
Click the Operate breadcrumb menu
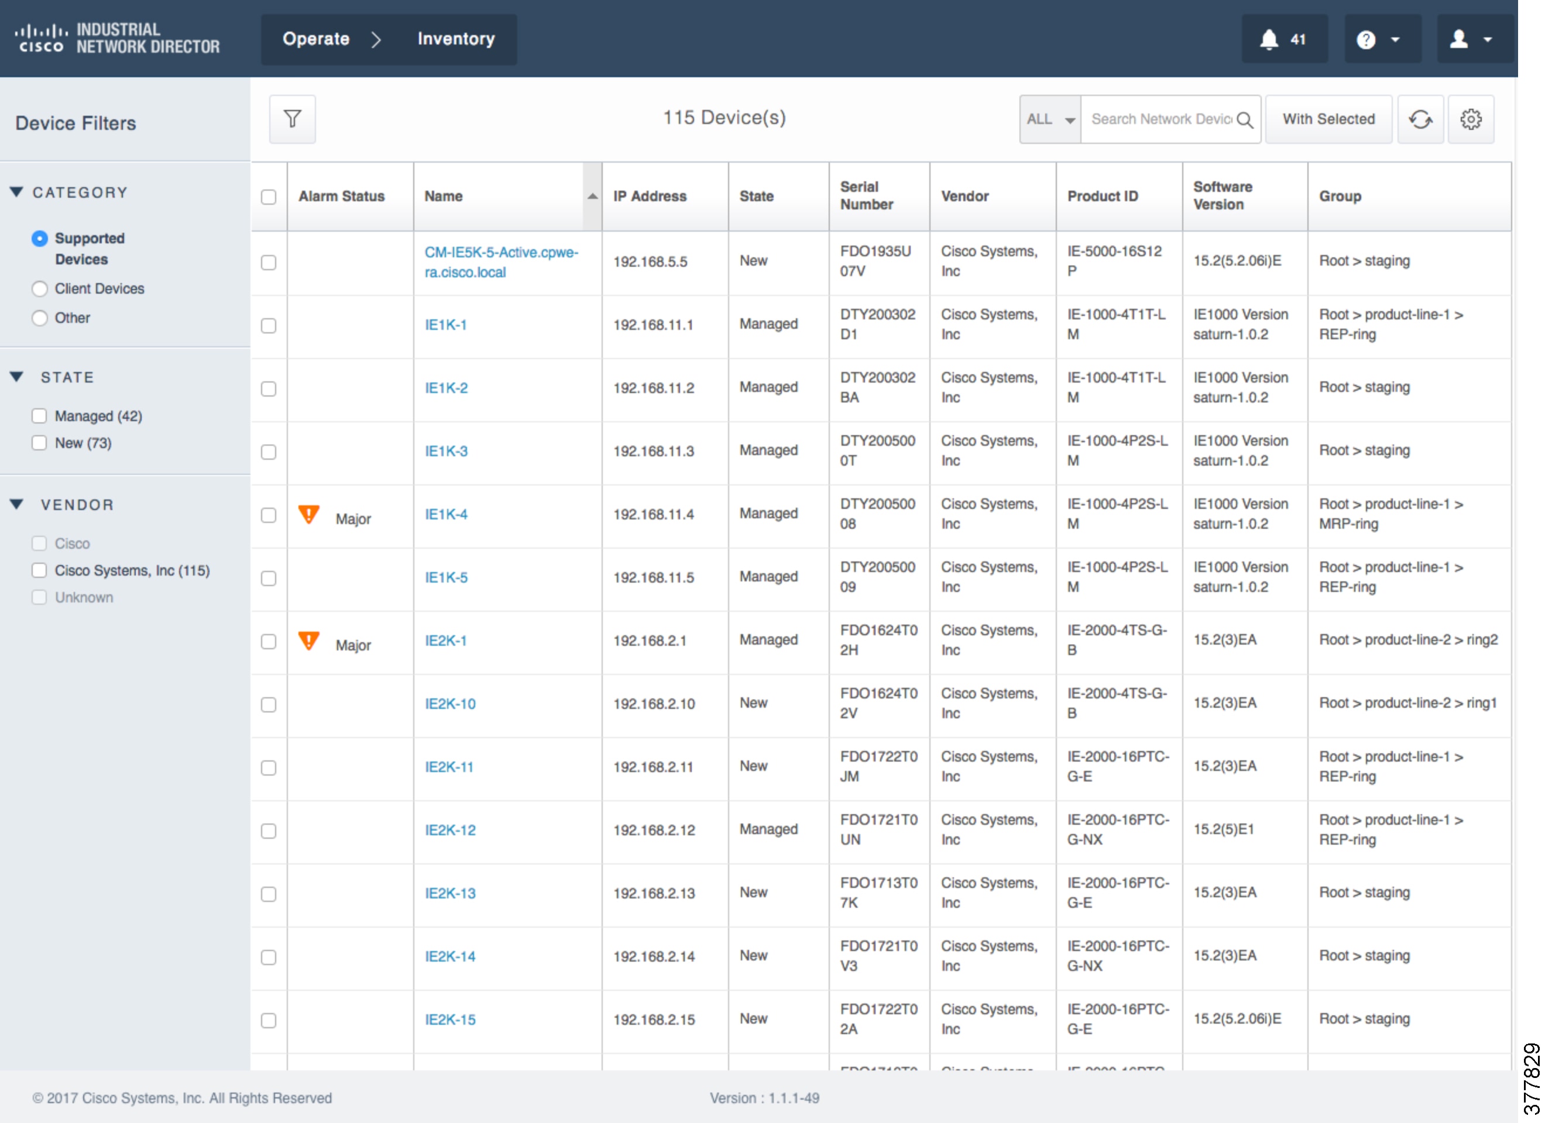click(316, 39)
